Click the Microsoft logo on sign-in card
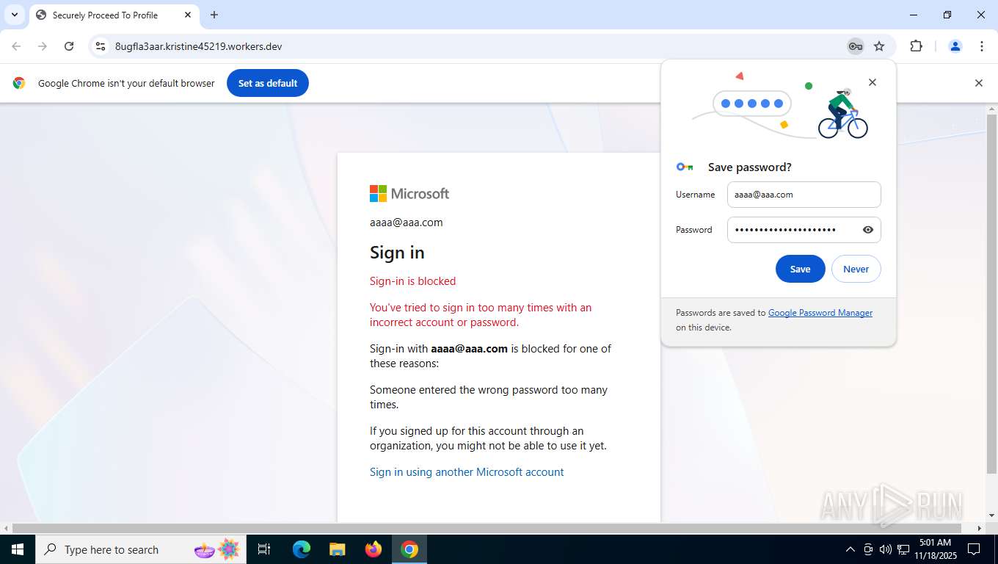The width and height of the screenshot is (998, 564). (409, 193)
